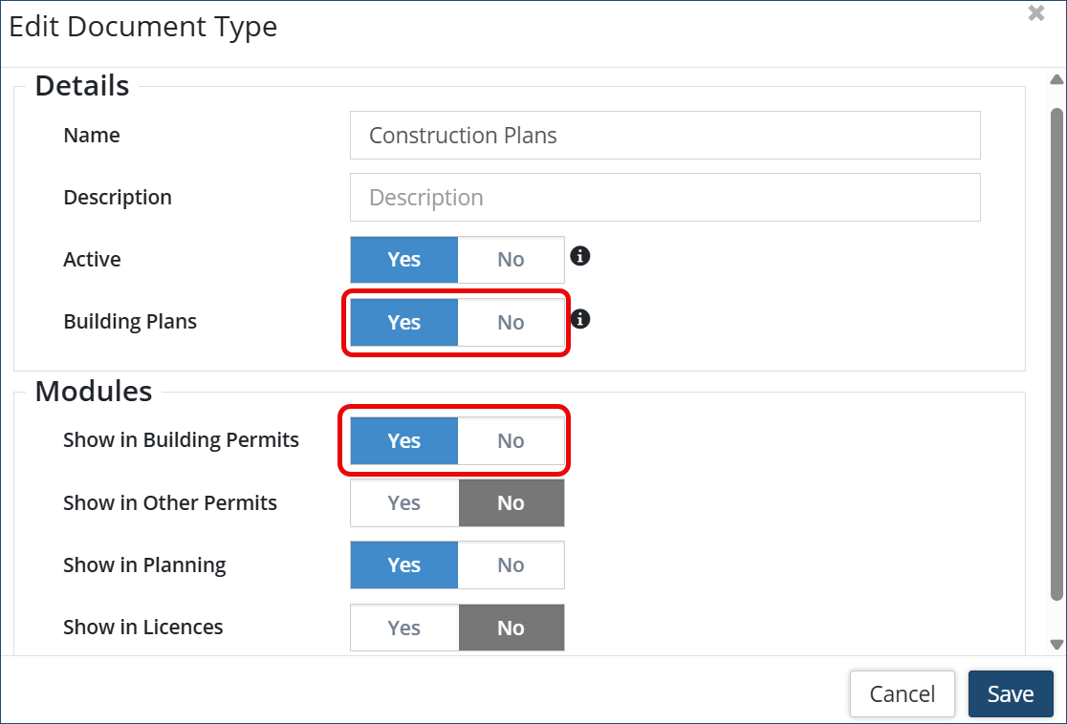Select Yes for Building Plans option
1067x724 pixels.
pos(404,323)
